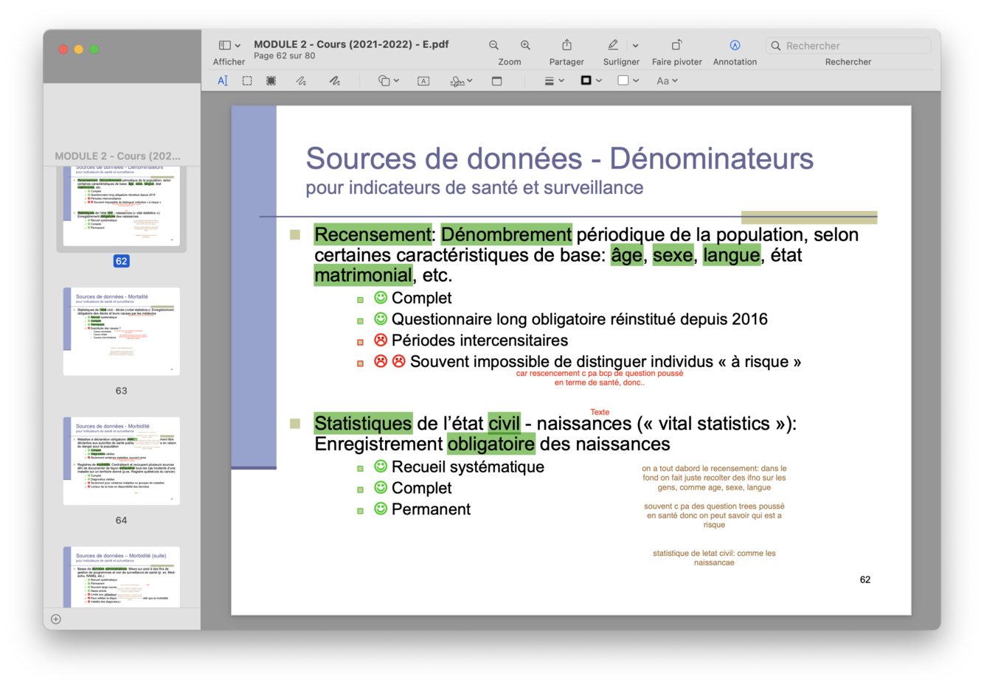The height and width of the screenshot is (687, 984).
Task: Click the slide title Sources de données - Dénominateurs
Action: [559, 158]
